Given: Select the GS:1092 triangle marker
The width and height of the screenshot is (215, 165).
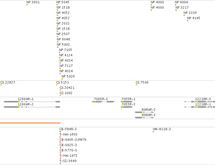Looking at the screenshot, I should (x=60, y=96).
